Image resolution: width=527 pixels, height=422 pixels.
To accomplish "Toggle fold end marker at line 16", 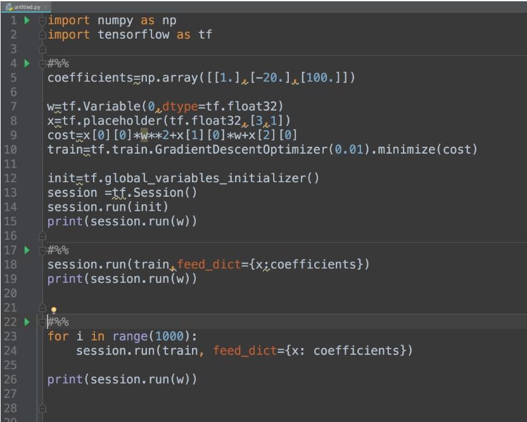I will 42,236.
